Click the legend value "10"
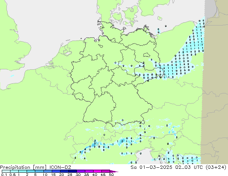Image resolution: width=228 pixels, height=176 pixels. click(x=45, y=175)
